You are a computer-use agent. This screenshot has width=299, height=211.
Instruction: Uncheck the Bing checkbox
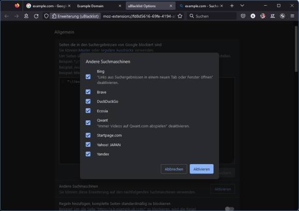click(x=88, y=77)
